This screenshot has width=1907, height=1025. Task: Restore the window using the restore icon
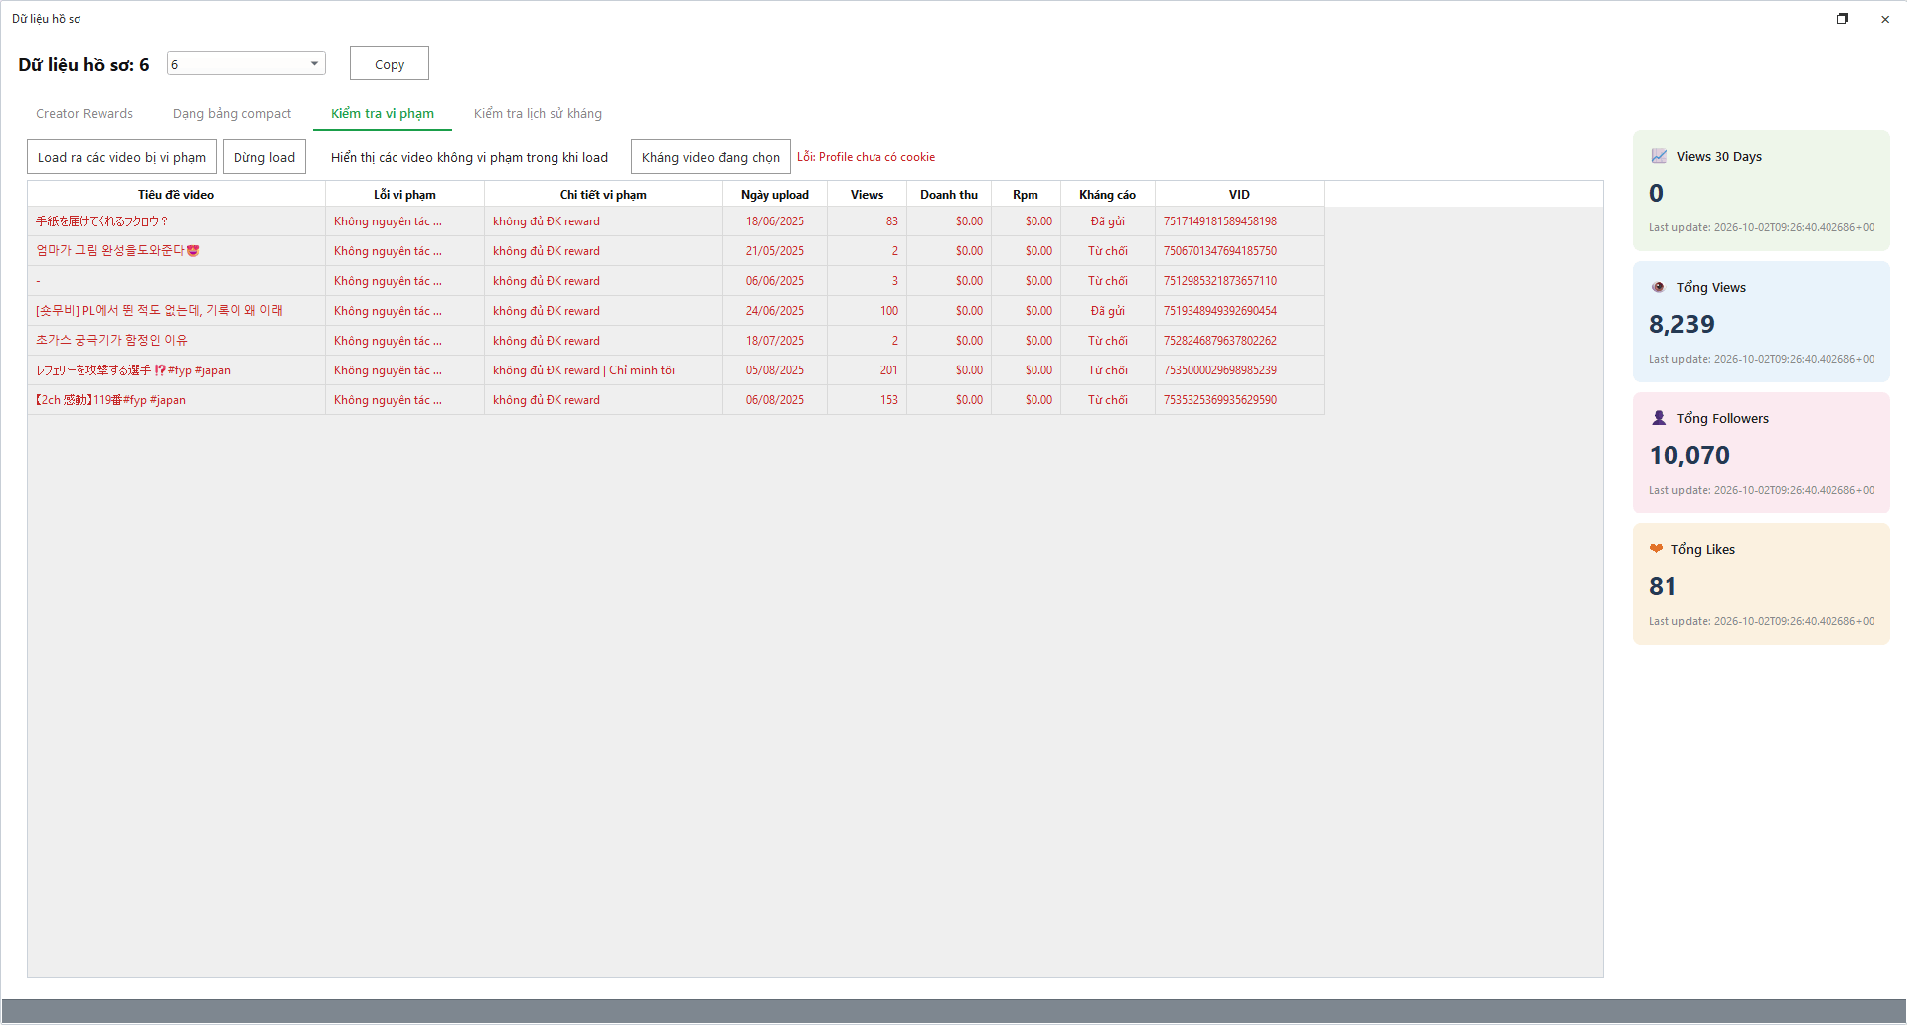pos(1842,19)
